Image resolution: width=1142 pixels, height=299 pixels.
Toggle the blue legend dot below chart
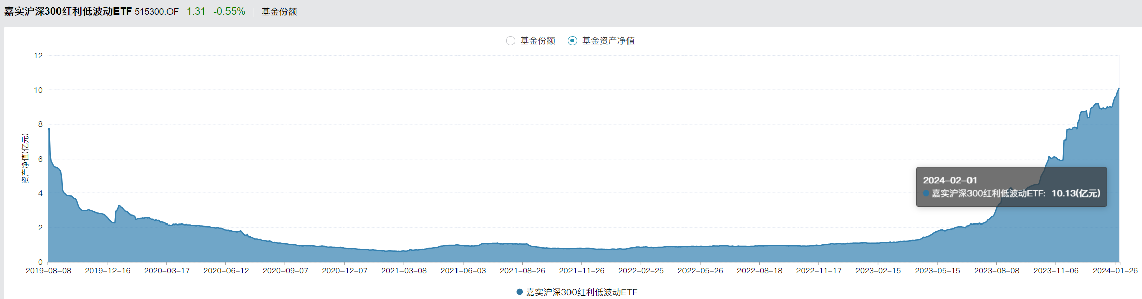[519, 292]
